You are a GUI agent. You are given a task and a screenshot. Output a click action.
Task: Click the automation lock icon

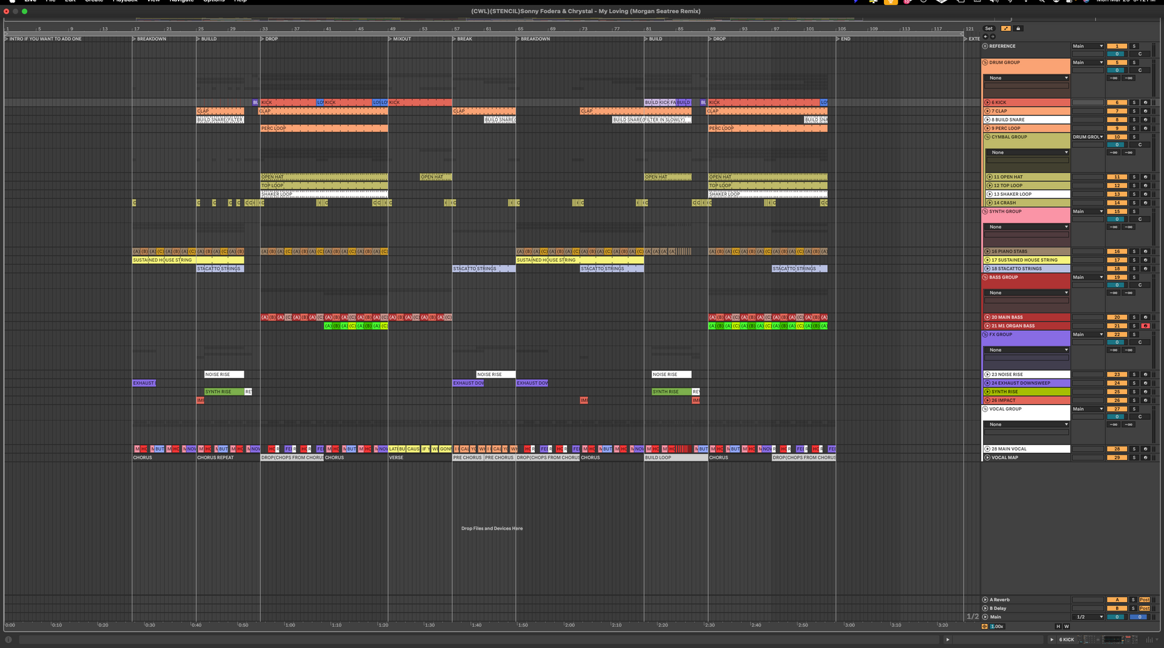pos(1018,28)
